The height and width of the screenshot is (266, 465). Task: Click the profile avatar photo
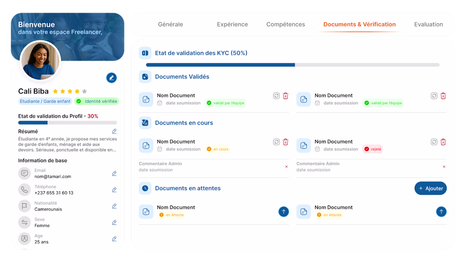pos(40,61)
